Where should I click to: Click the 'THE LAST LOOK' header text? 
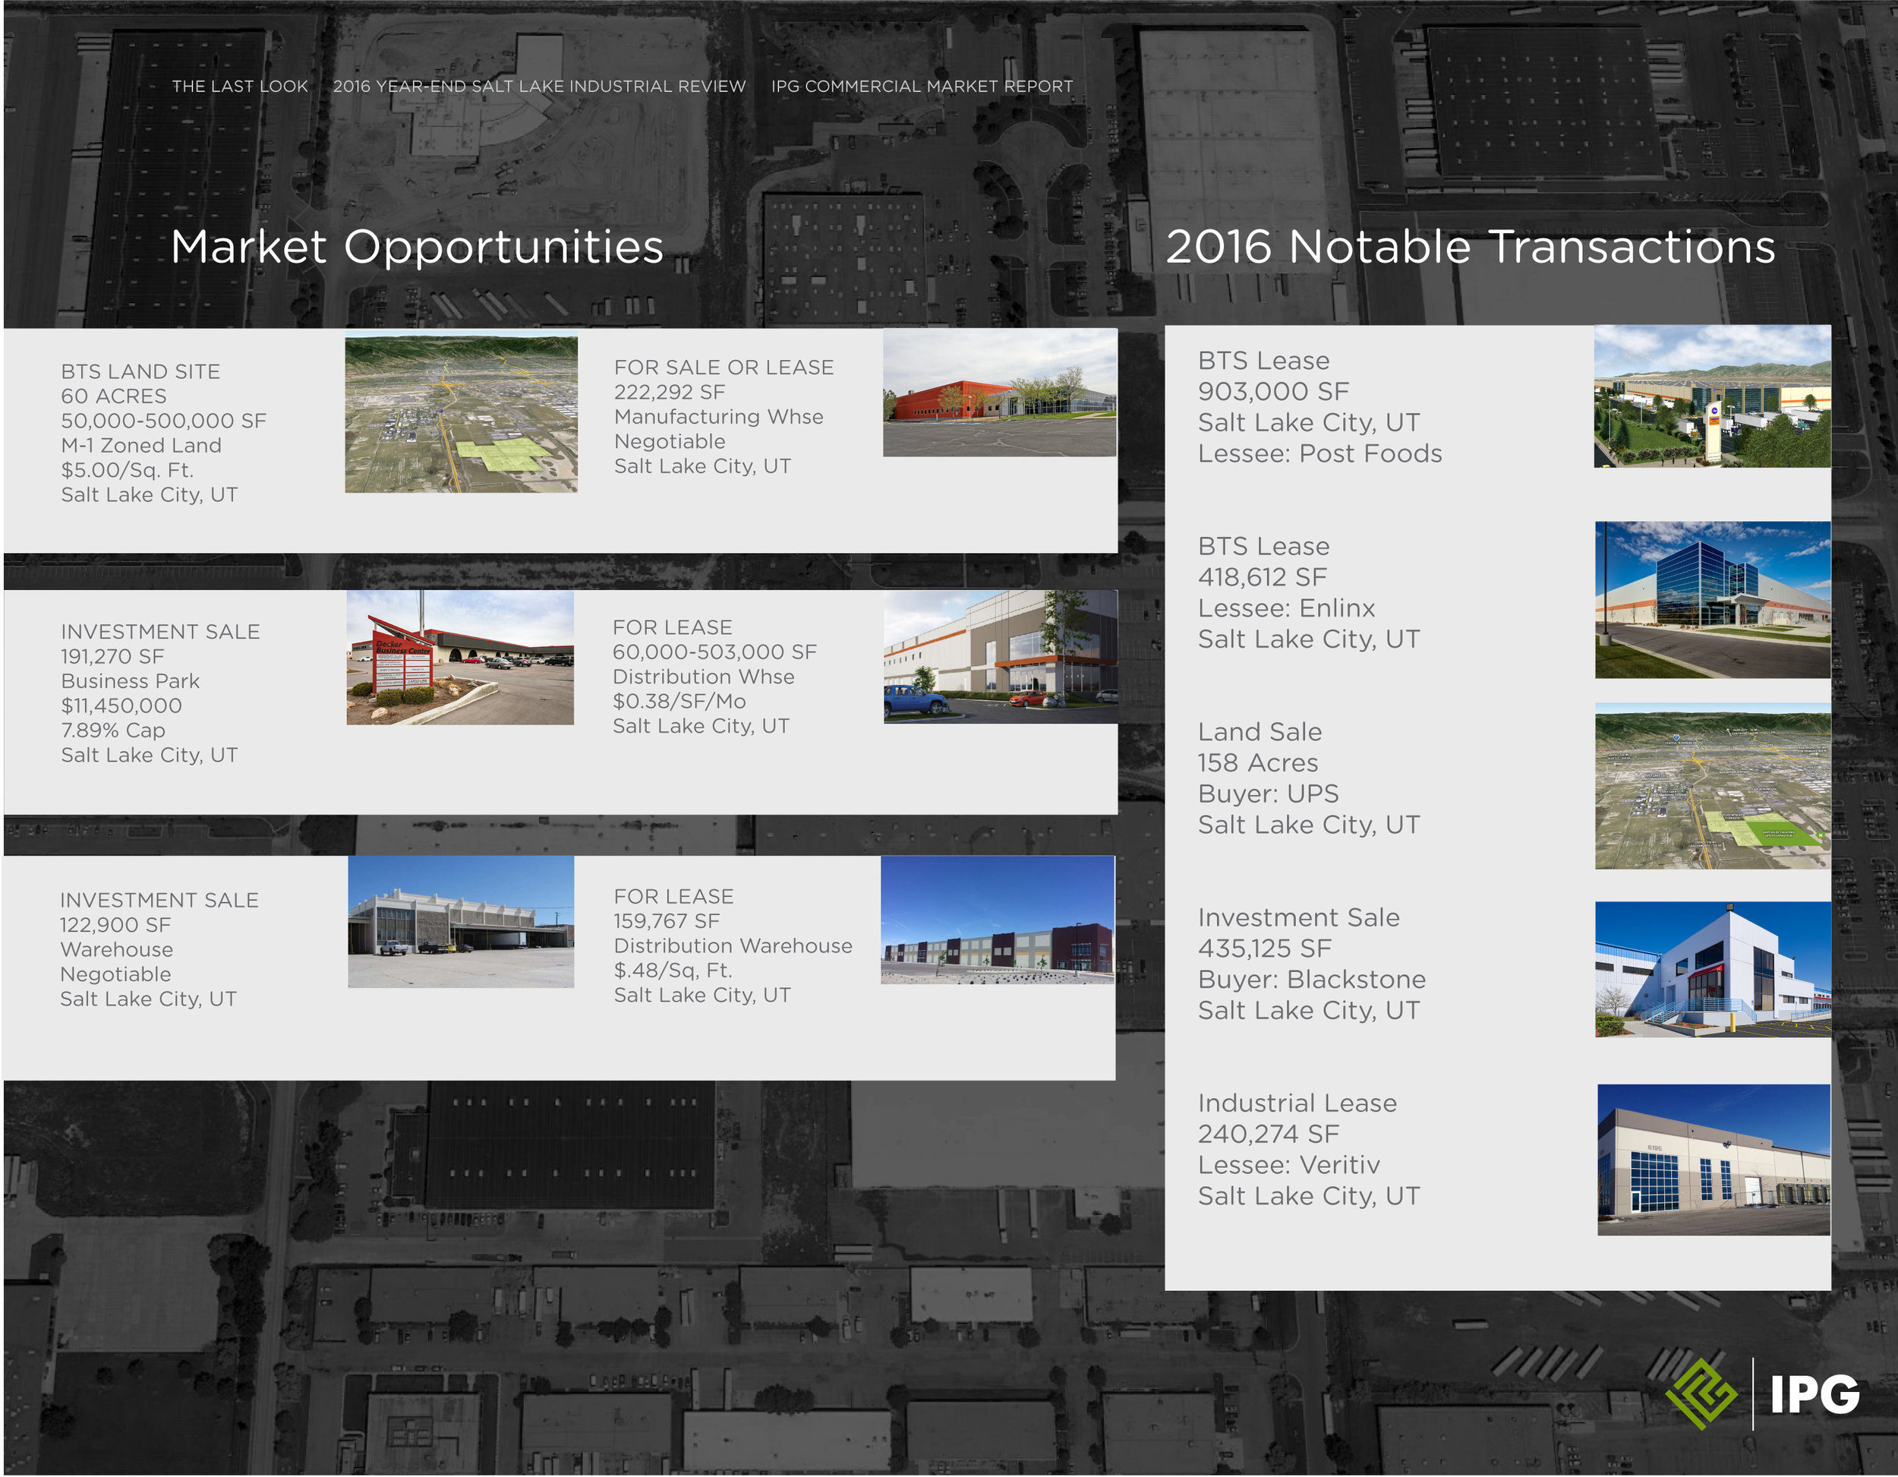tap(240, 86)
